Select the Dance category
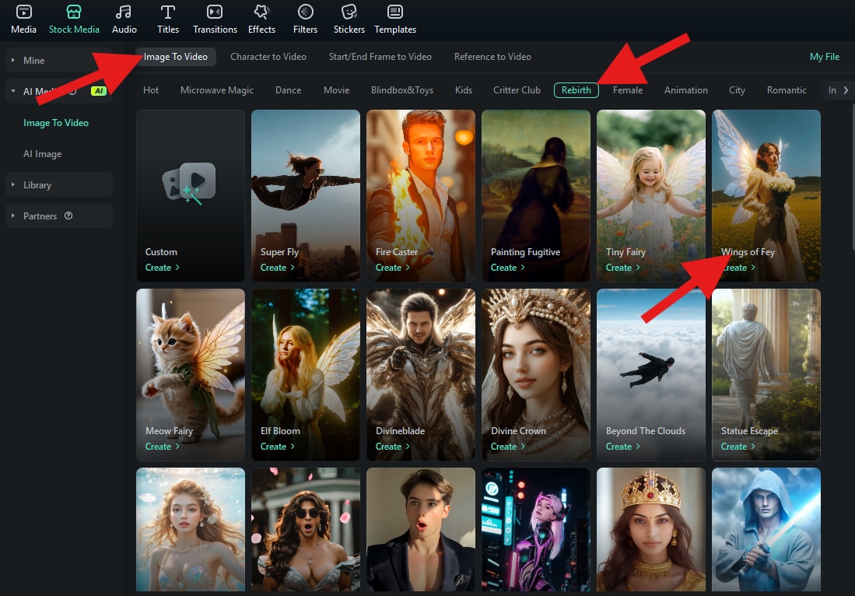This screenshot has height=596, width=855. (x=288, y=90)
